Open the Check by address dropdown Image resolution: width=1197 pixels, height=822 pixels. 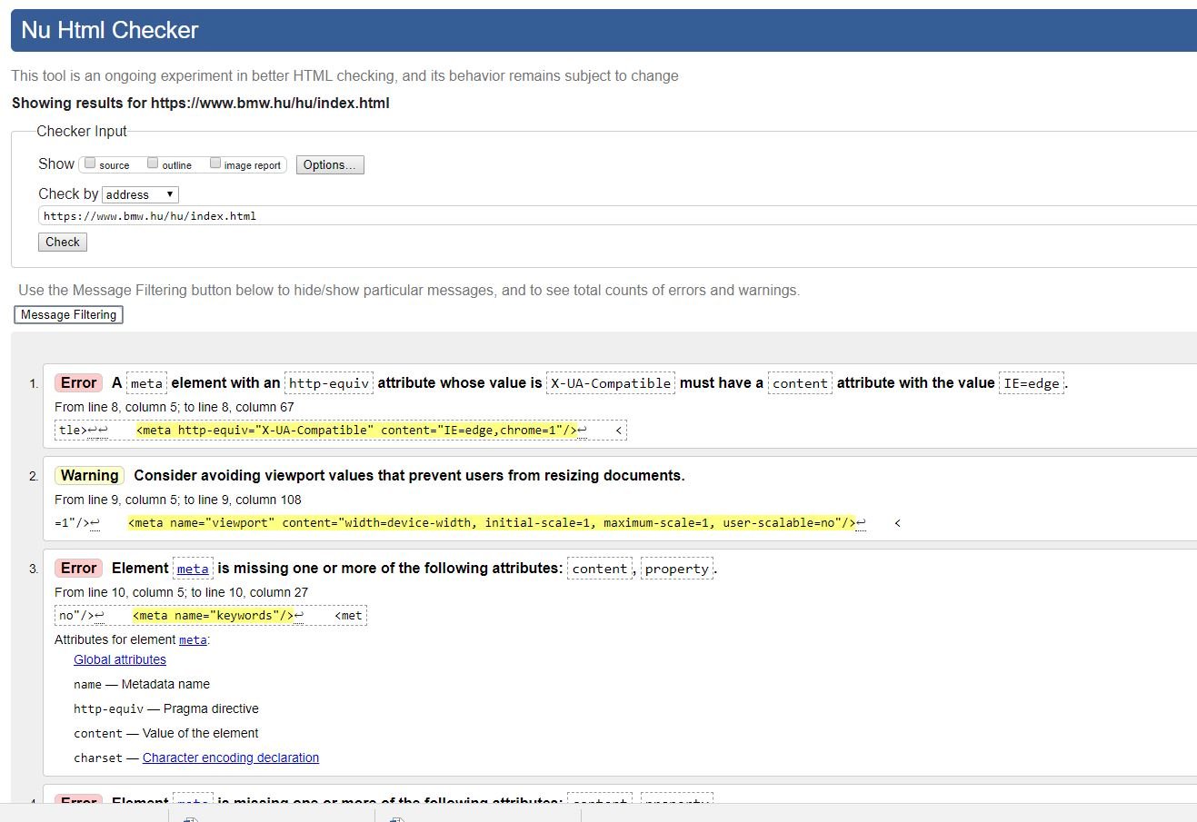140,194
